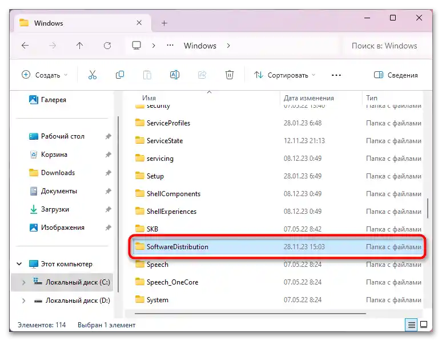This screenshot has height=341, width=442.
Task: Click the Delete trash icon
Action: coord(230,75)
